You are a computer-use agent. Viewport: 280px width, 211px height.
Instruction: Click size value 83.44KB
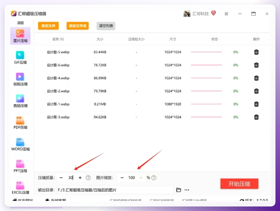pyautogui.click(x=100, y=52)
